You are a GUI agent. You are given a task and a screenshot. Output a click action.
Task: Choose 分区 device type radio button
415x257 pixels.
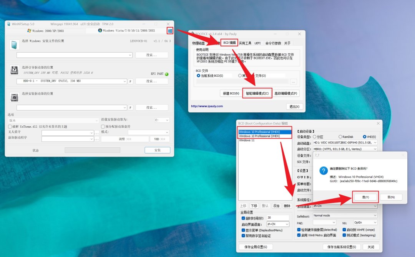315,137
